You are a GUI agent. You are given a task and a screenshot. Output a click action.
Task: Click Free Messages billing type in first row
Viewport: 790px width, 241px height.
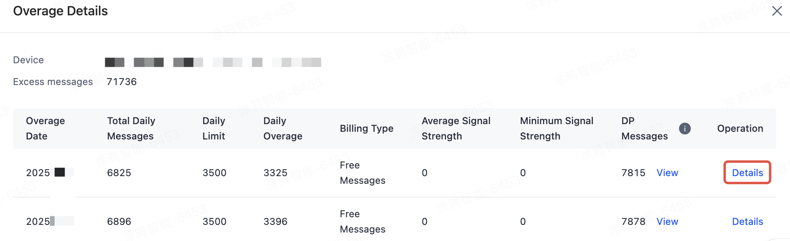pos(362,173)
